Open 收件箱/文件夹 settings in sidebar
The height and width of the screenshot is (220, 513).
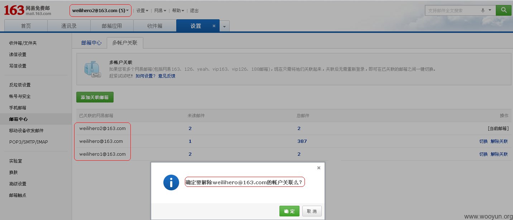click(23, 43)
